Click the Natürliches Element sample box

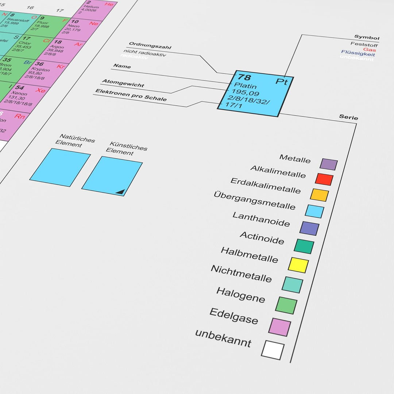(60, 167)
